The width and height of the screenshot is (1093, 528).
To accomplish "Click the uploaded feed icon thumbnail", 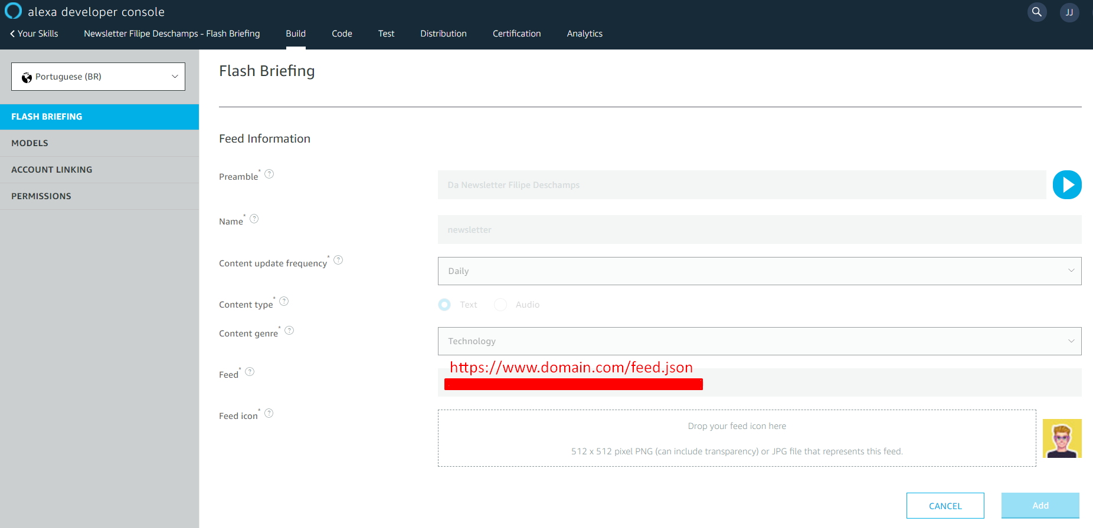I will [x=1062, y=438].
